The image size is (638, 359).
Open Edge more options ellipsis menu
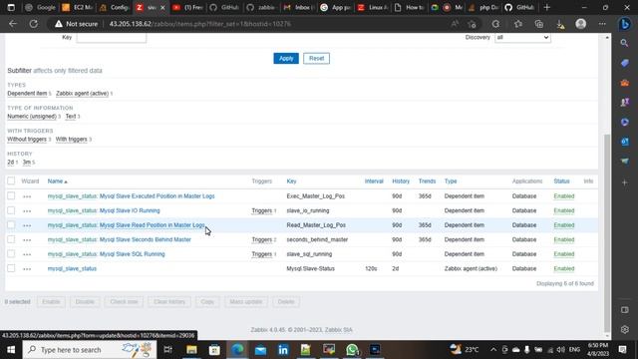tap(602, 24)
